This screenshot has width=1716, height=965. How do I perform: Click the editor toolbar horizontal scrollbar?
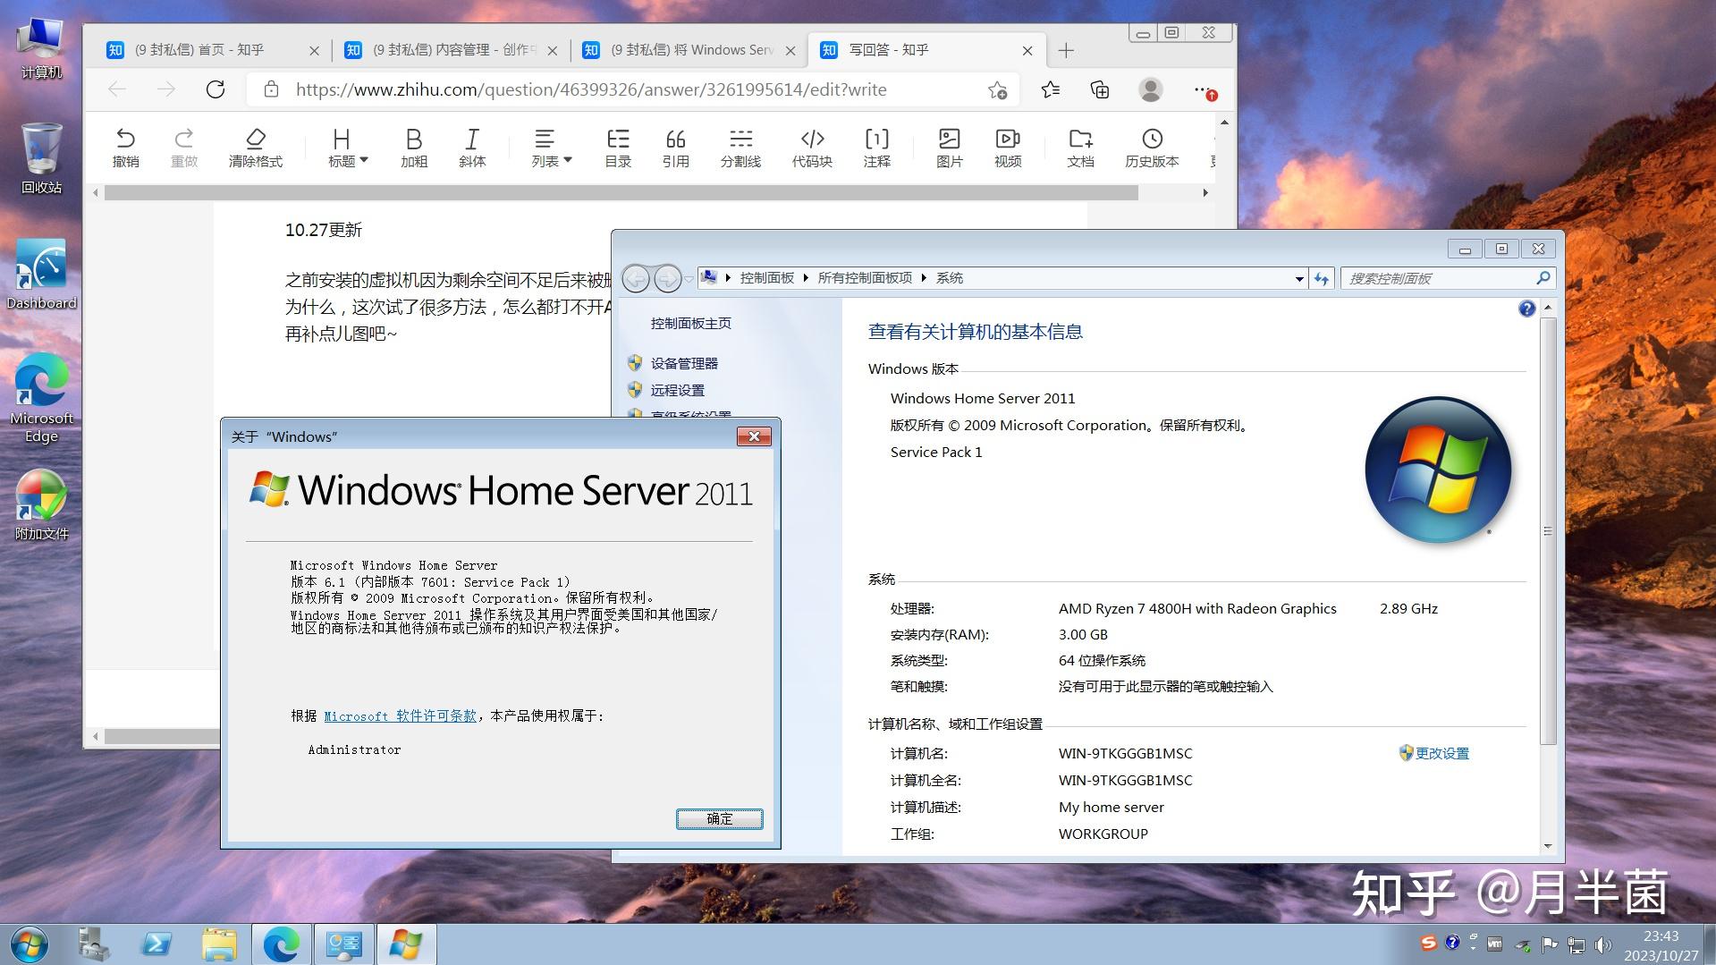[621, 193]
